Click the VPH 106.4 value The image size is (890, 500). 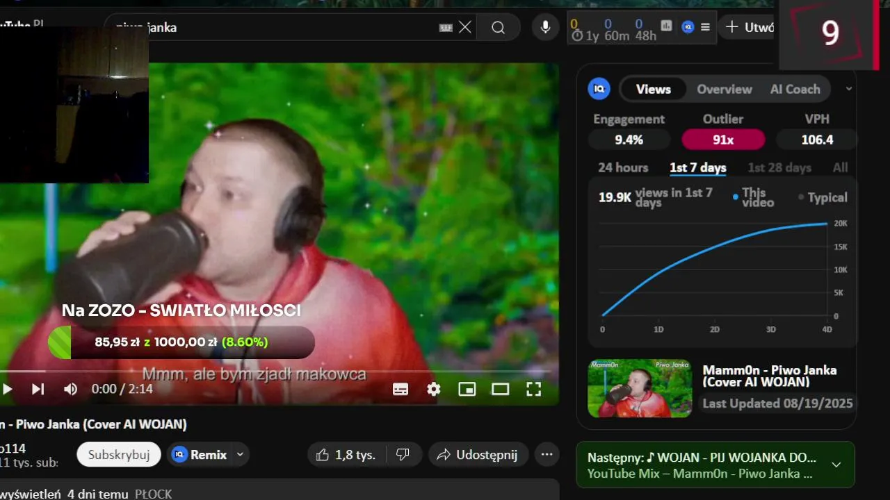817,140
